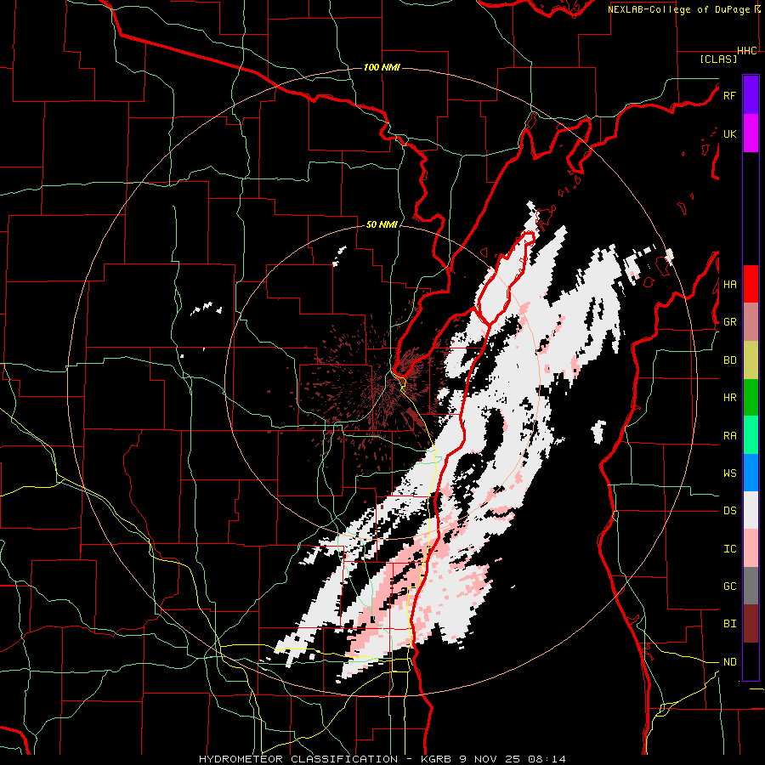Click the UK magenta legend swatch
This screenshot has height=765, width=765.
pos(751,133)
